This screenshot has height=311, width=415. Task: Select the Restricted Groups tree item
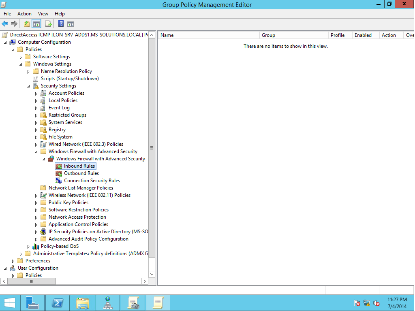[68, 115]
